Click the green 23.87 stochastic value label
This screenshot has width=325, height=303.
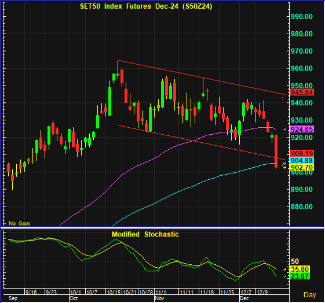300,276
